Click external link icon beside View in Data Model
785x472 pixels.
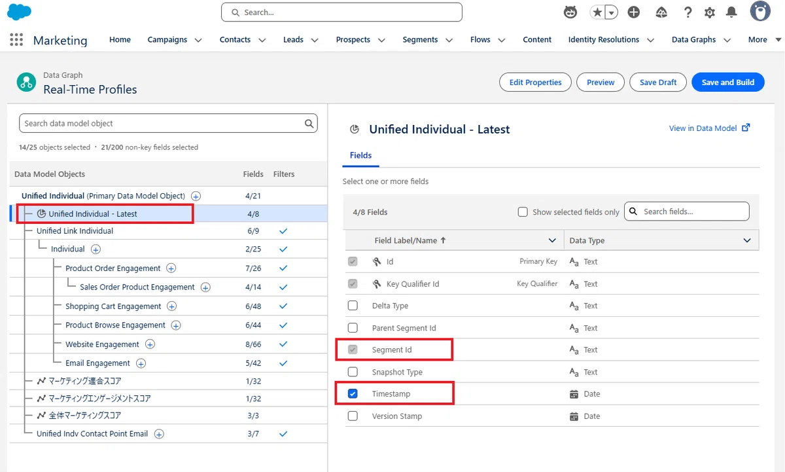pos(746,128)
